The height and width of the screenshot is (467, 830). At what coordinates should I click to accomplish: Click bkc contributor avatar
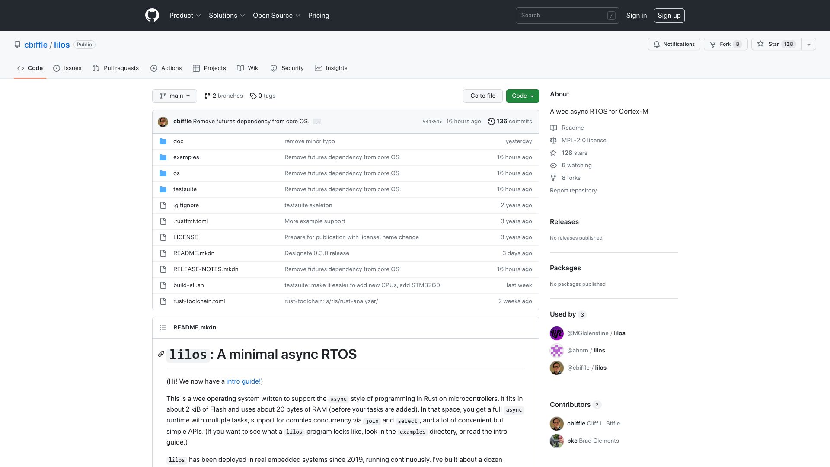[557, 441]
